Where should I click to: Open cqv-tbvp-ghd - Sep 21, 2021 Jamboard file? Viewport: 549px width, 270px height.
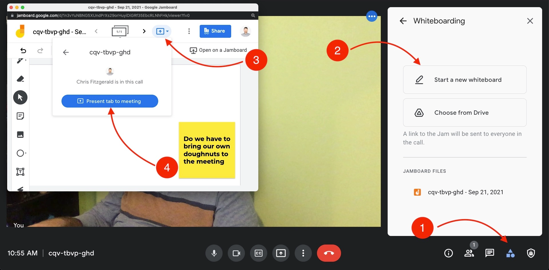pos(465,192)
